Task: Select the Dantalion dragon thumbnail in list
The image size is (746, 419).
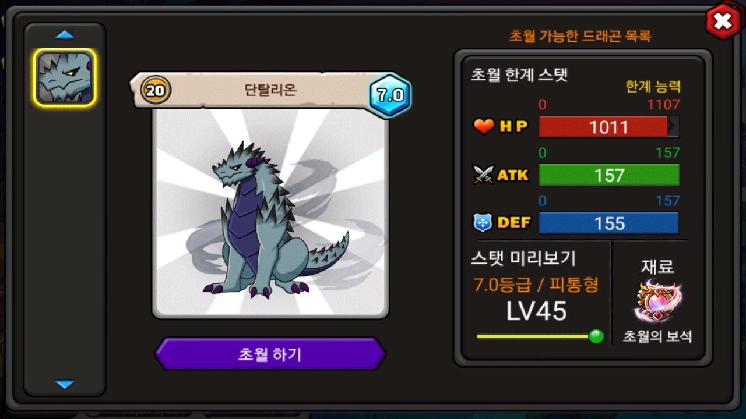Action: click(65, 78)
